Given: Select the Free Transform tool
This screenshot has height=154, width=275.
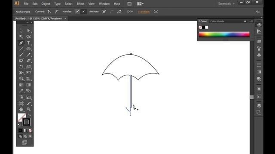Looking at the screenshot, I should pyautogui.click(x=28, y=73).
